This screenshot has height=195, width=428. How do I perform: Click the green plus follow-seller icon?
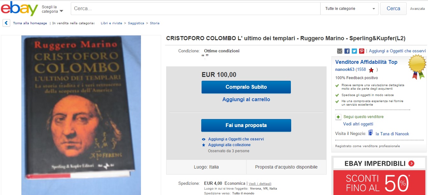(338, 117)
